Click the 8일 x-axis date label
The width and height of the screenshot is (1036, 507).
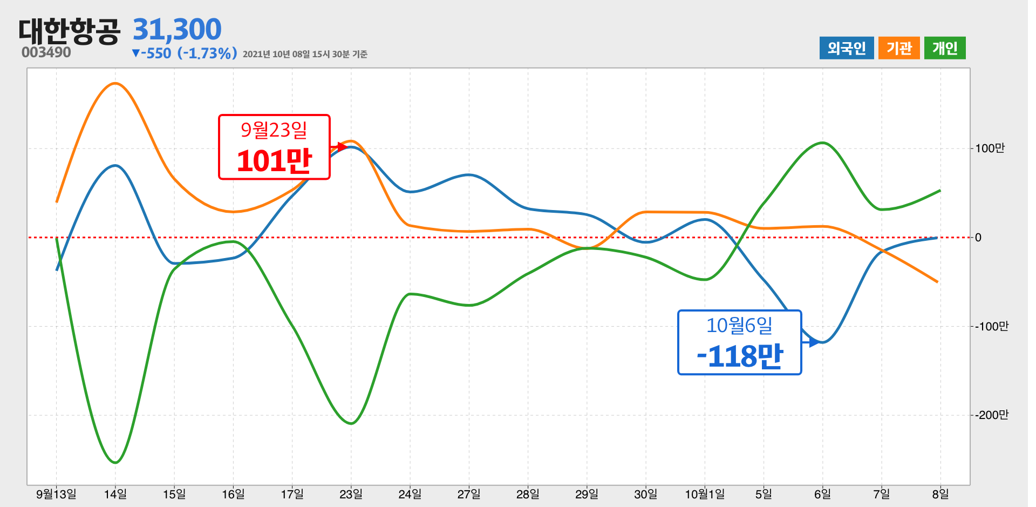(x=940, y=494)
